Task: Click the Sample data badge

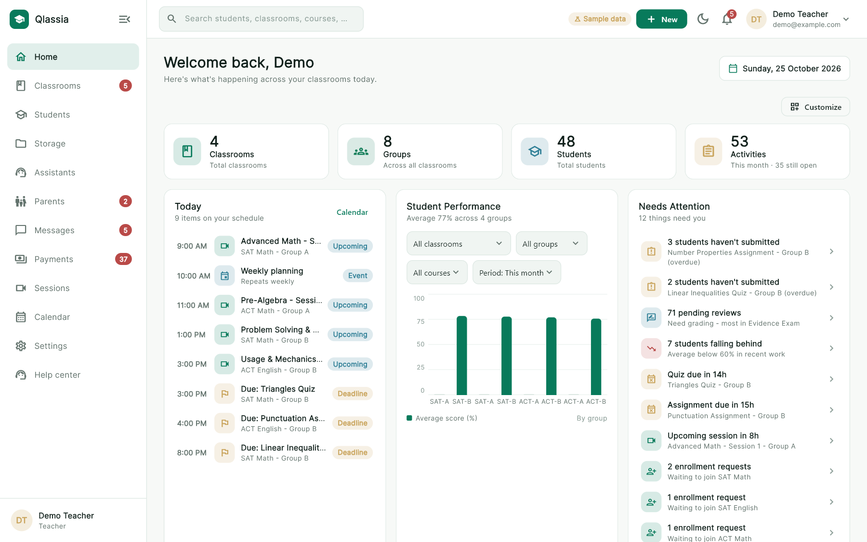Action: click(x=600, y=19)
